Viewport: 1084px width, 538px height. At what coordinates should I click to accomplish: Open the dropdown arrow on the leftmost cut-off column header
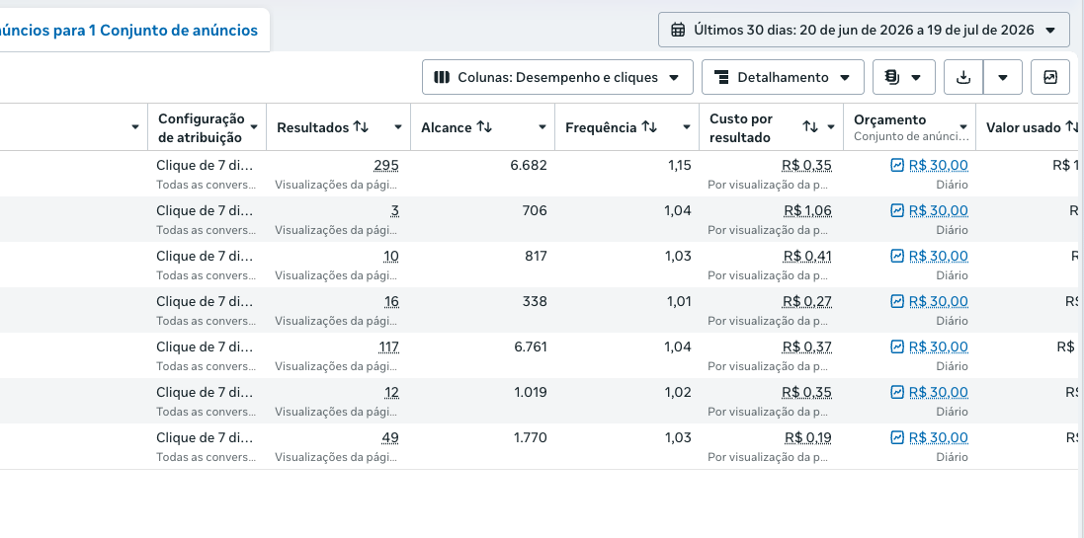[x=134, y=127]
